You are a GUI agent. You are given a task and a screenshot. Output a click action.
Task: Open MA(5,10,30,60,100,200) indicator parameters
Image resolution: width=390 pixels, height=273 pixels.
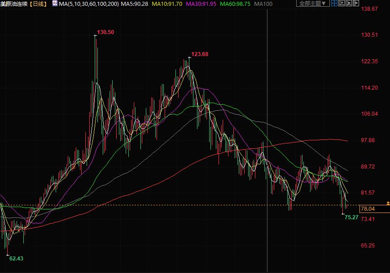tap(89, 4)
